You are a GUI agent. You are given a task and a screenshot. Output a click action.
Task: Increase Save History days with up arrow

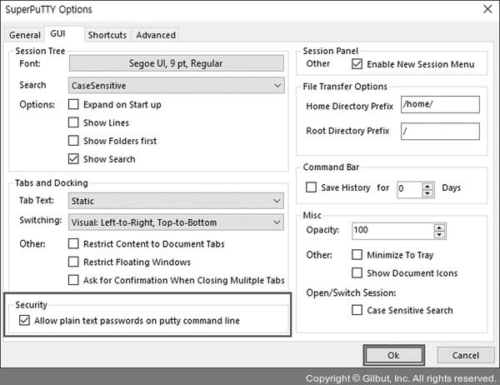point(427,184)
